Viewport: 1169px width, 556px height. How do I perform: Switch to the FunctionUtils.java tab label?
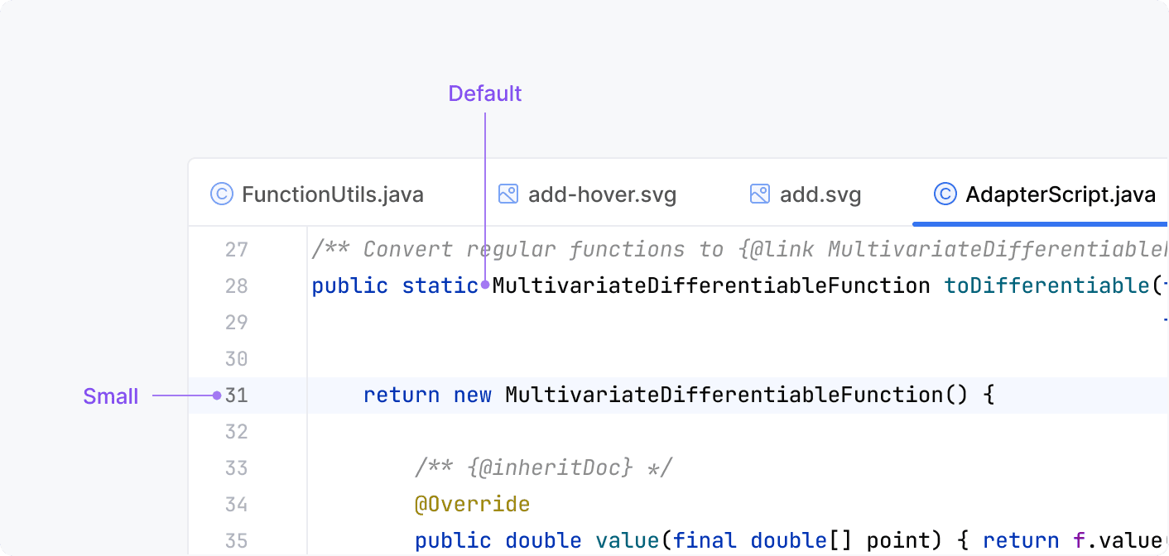pos(332,195)
